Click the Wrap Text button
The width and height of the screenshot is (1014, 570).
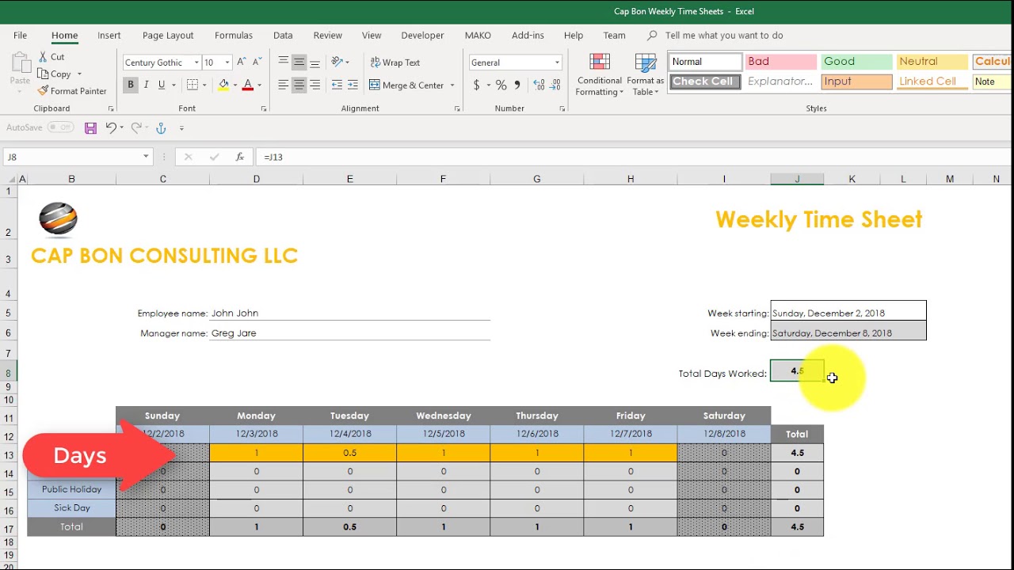[x=395, y=63]
